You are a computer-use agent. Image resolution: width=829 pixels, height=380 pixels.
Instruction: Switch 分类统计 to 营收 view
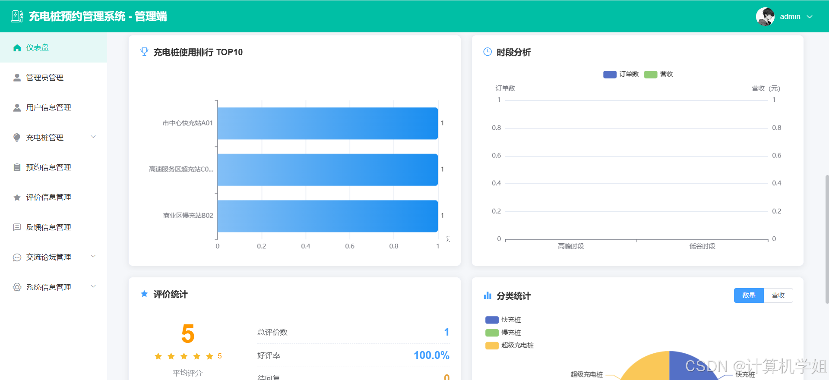click(x=778, y=295)
